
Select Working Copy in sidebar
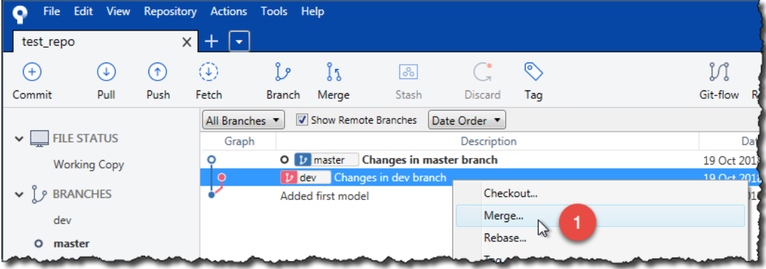[88, 164]
